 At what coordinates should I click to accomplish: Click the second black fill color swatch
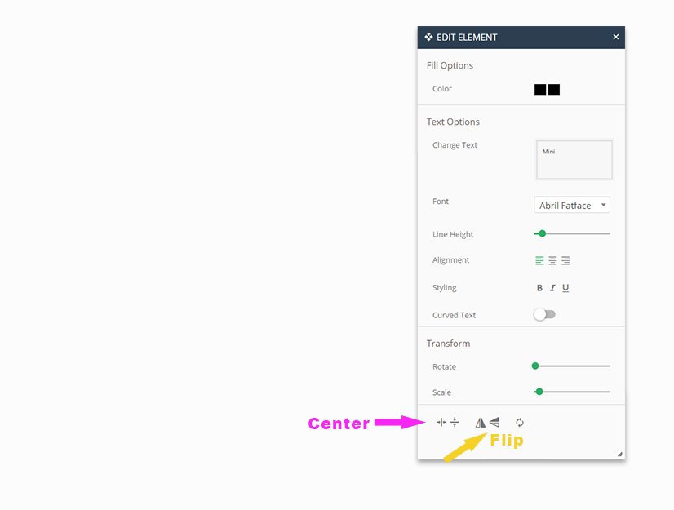[554, 90]
